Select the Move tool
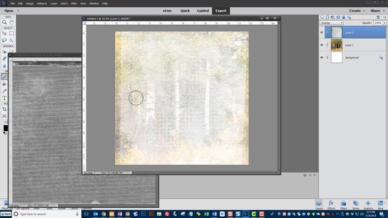This screenshot has width=388, height=218. [x=4, y=33]
